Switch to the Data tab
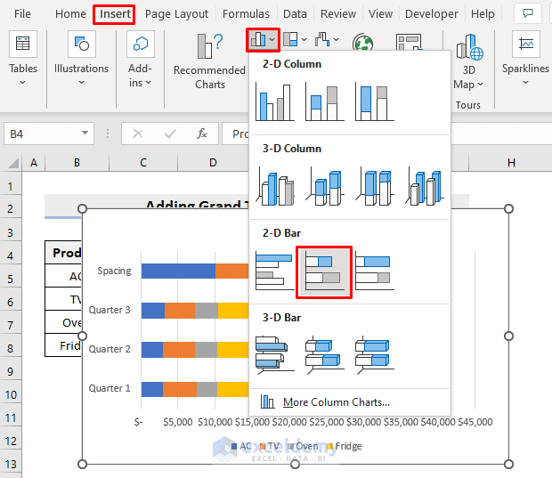The height and width of the screenshot is (478, 552). point(295,13)
